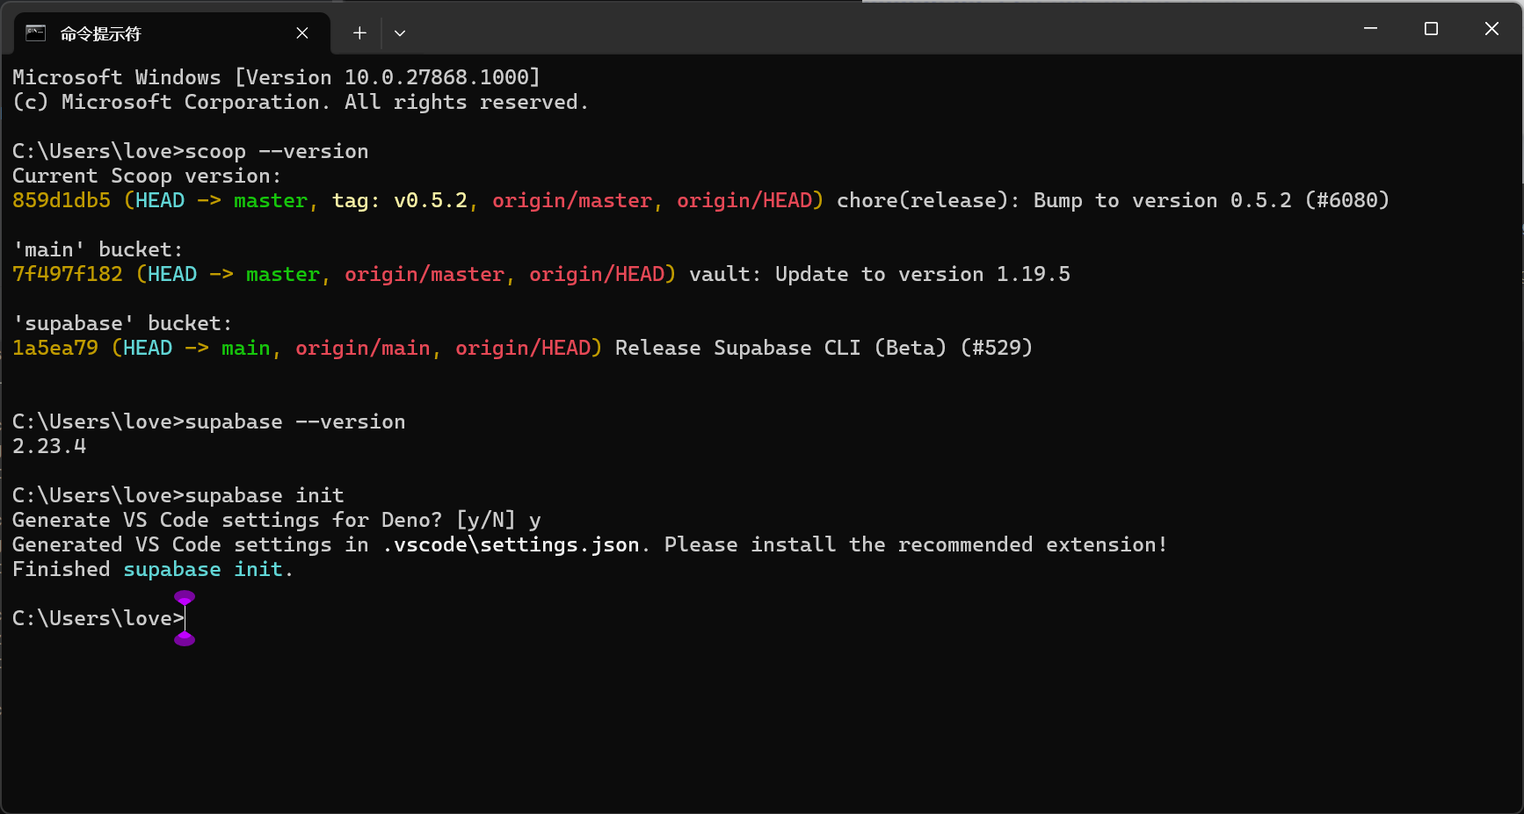Click the .vscode\settings.json path text
Viewport: 1524px width, 814px height.
pyautogui.click(x=511, y=544)
